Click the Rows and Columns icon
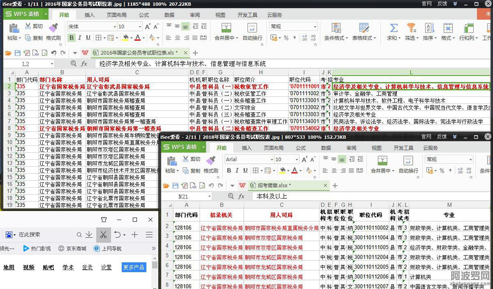Viewport: 493px width, 289px height. click(x=468, y=28)
